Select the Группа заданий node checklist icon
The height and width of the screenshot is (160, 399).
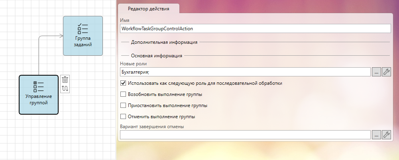click(83, 29)
